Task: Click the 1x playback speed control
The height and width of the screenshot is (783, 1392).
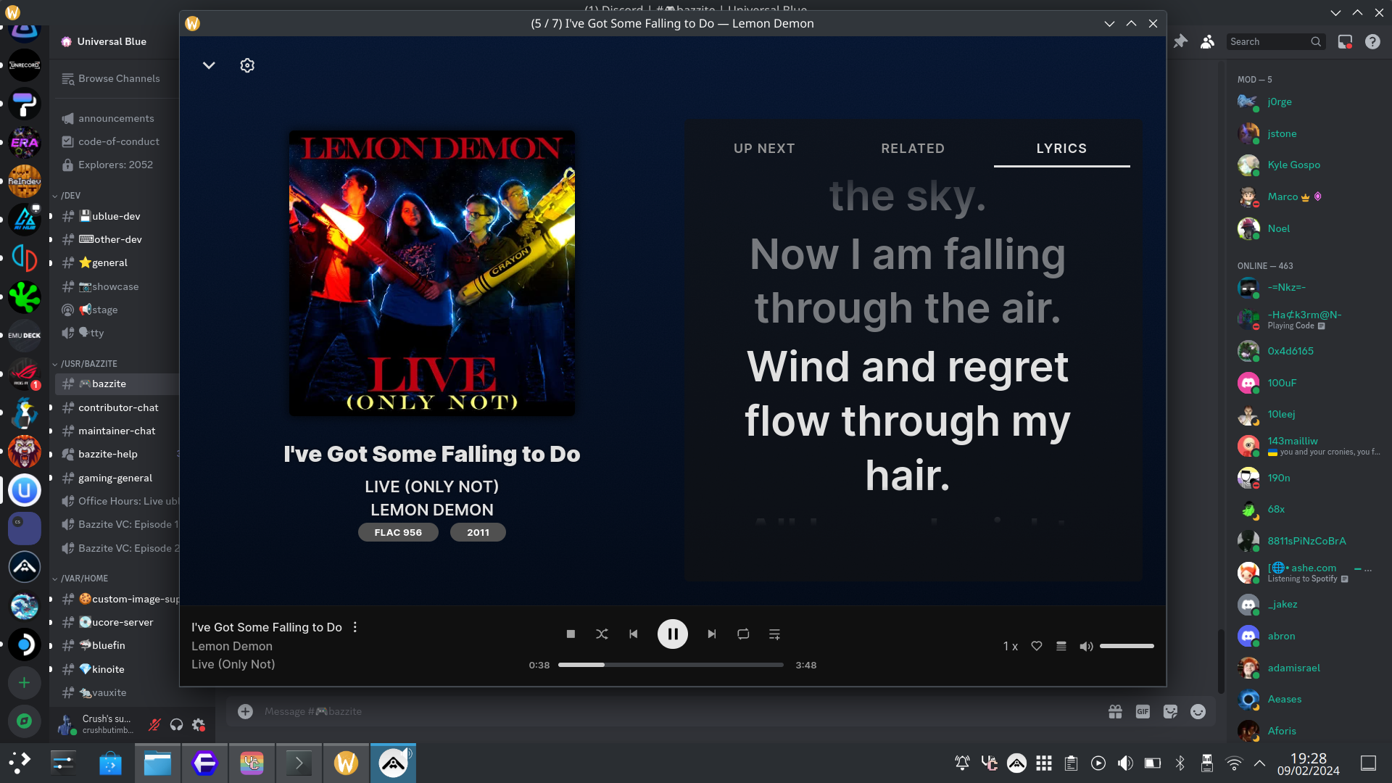Action: point(1010,646)
